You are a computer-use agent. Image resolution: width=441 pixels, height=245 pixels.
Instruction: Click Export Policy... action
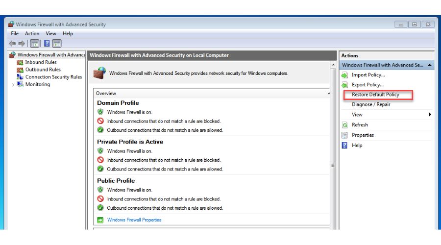coord(367,85)
